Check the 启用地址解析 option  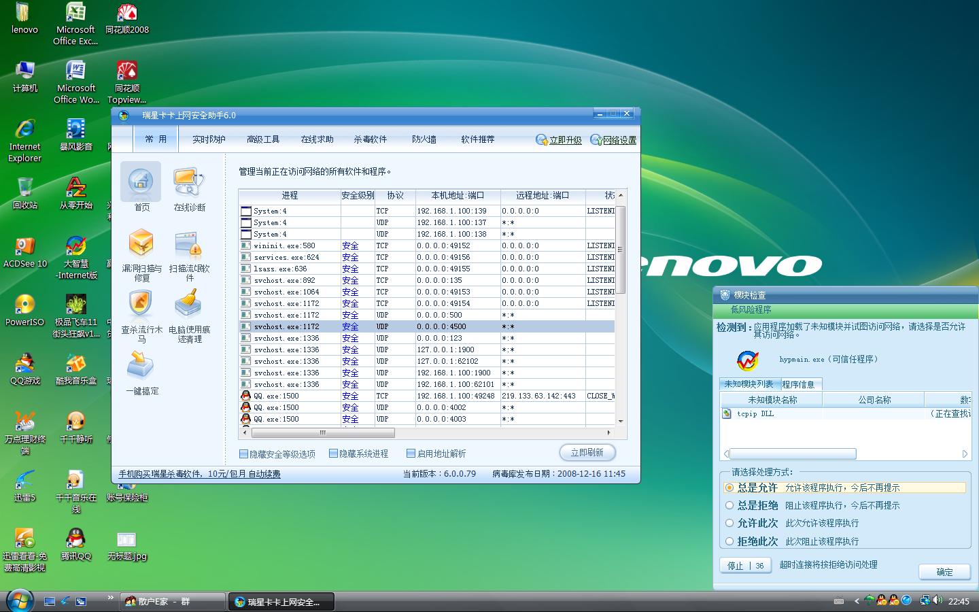411,454
